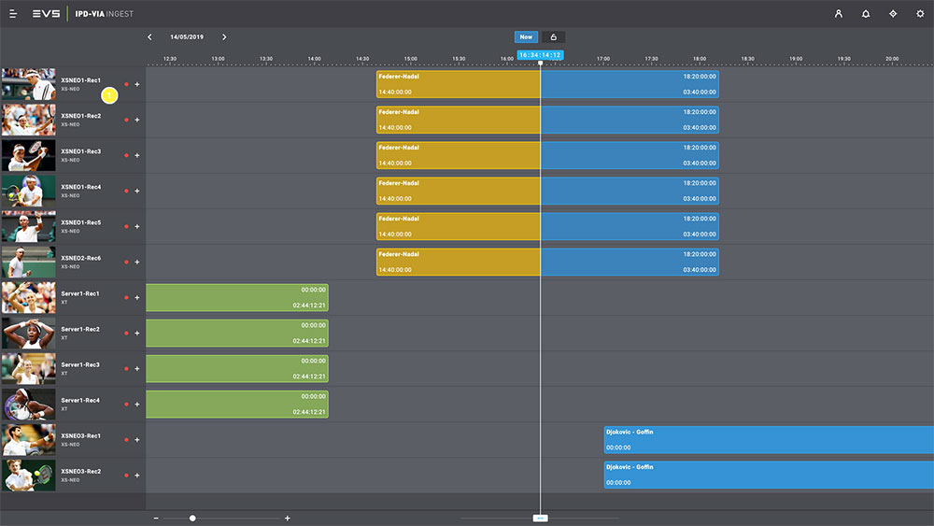Click the diamond icon left of settings gear

893,14
